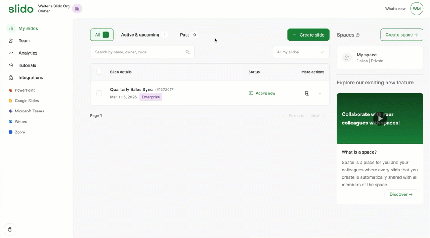Image resolution: width=430 pixels, height=238 pixels.
Task: Open Analytics in the sidebar
Action: coord(28,53)
